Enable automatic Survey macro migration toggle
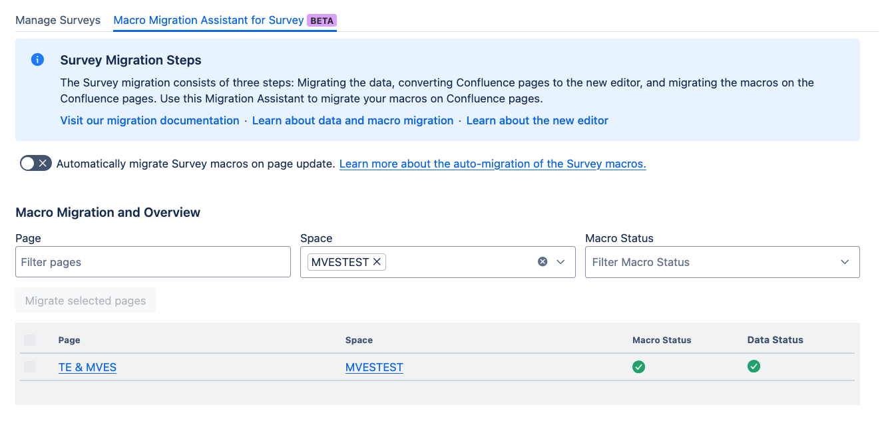This screenshot has height=421, width=880. click(35, 164)
